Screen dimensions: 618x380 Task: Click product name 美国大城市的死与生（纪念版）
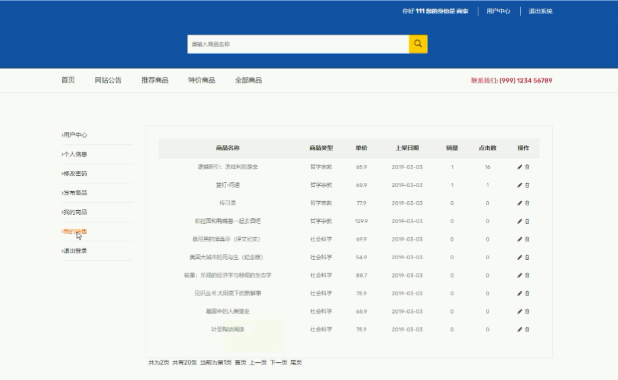(x=226, y=257)
